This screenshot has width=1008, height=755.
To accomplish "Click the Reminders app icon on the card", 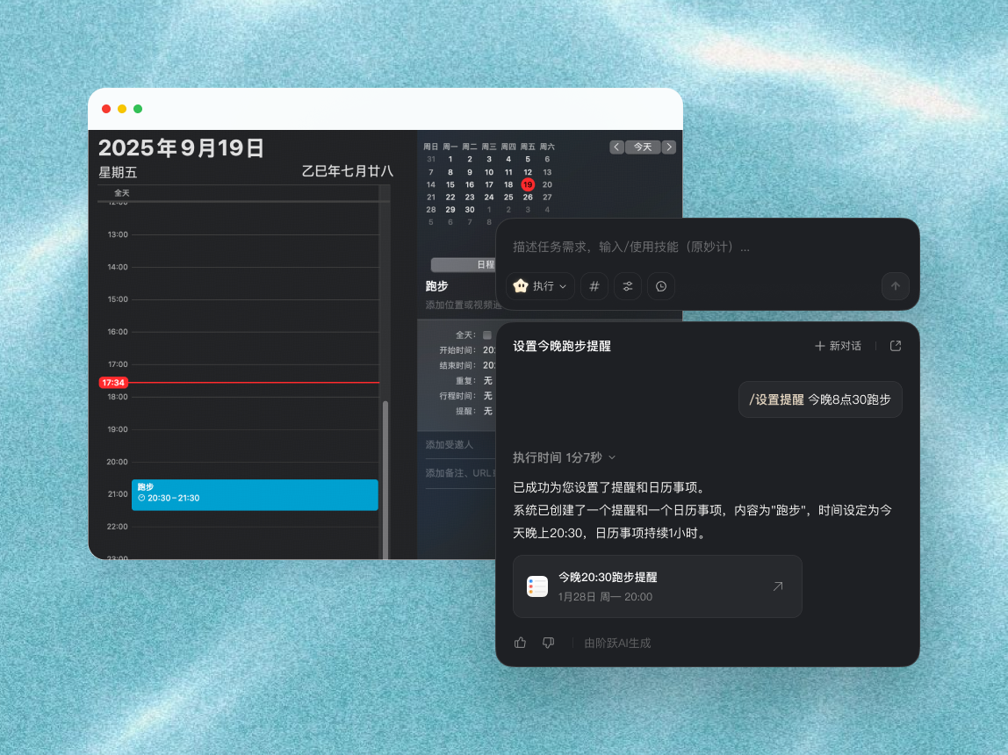I will pyautogui.click(x=538, y=586).
